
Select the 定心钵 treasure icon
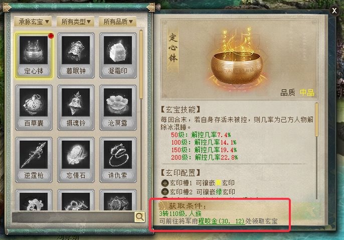[x=34, y=55]
